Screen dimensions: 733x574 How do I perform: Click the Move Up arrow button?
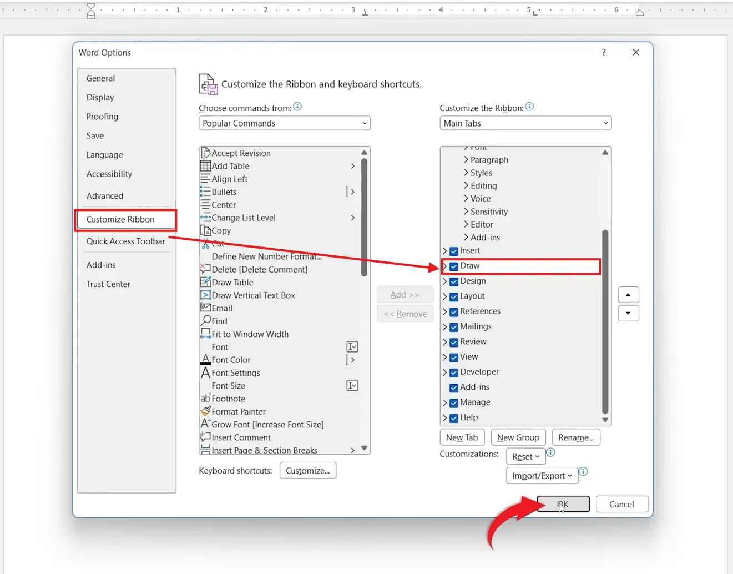point(628,295)
